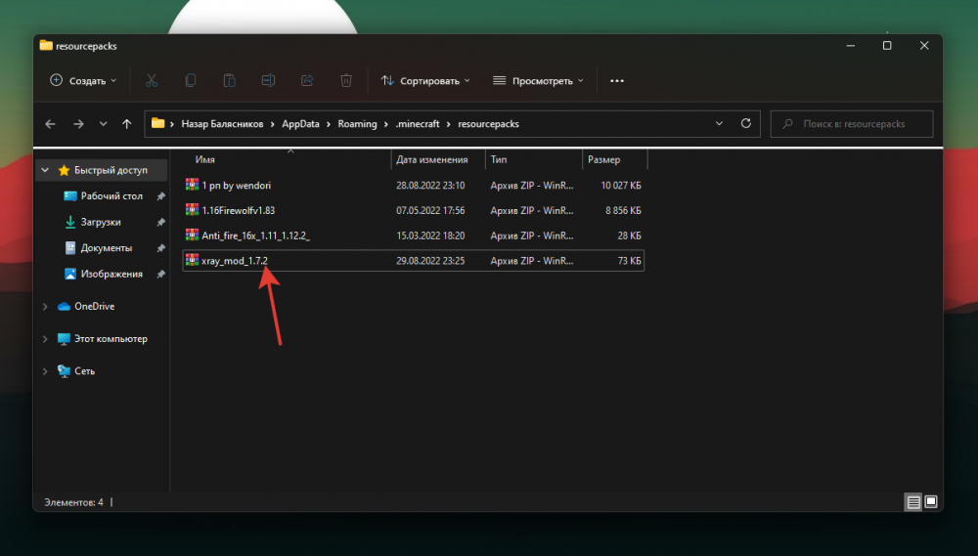The image size is (978, 556).
Task: Click the ZIP icon of Anti_fire_16x
Action: coord(192,235)
